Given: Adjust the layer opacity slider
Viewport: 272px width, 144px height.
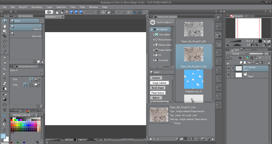Looking at the screenshot, I should pos(256,54).
